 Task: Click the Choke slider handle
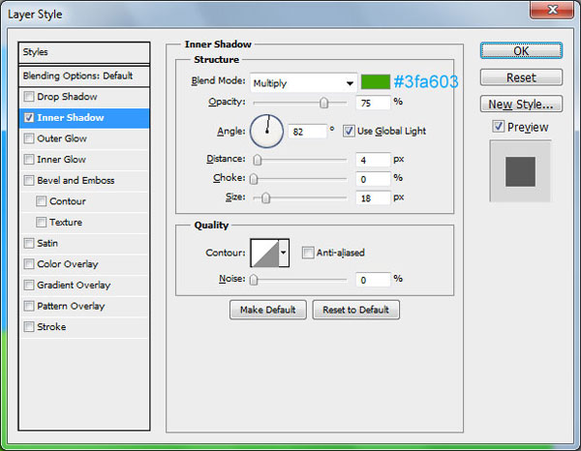pos(254,179)
